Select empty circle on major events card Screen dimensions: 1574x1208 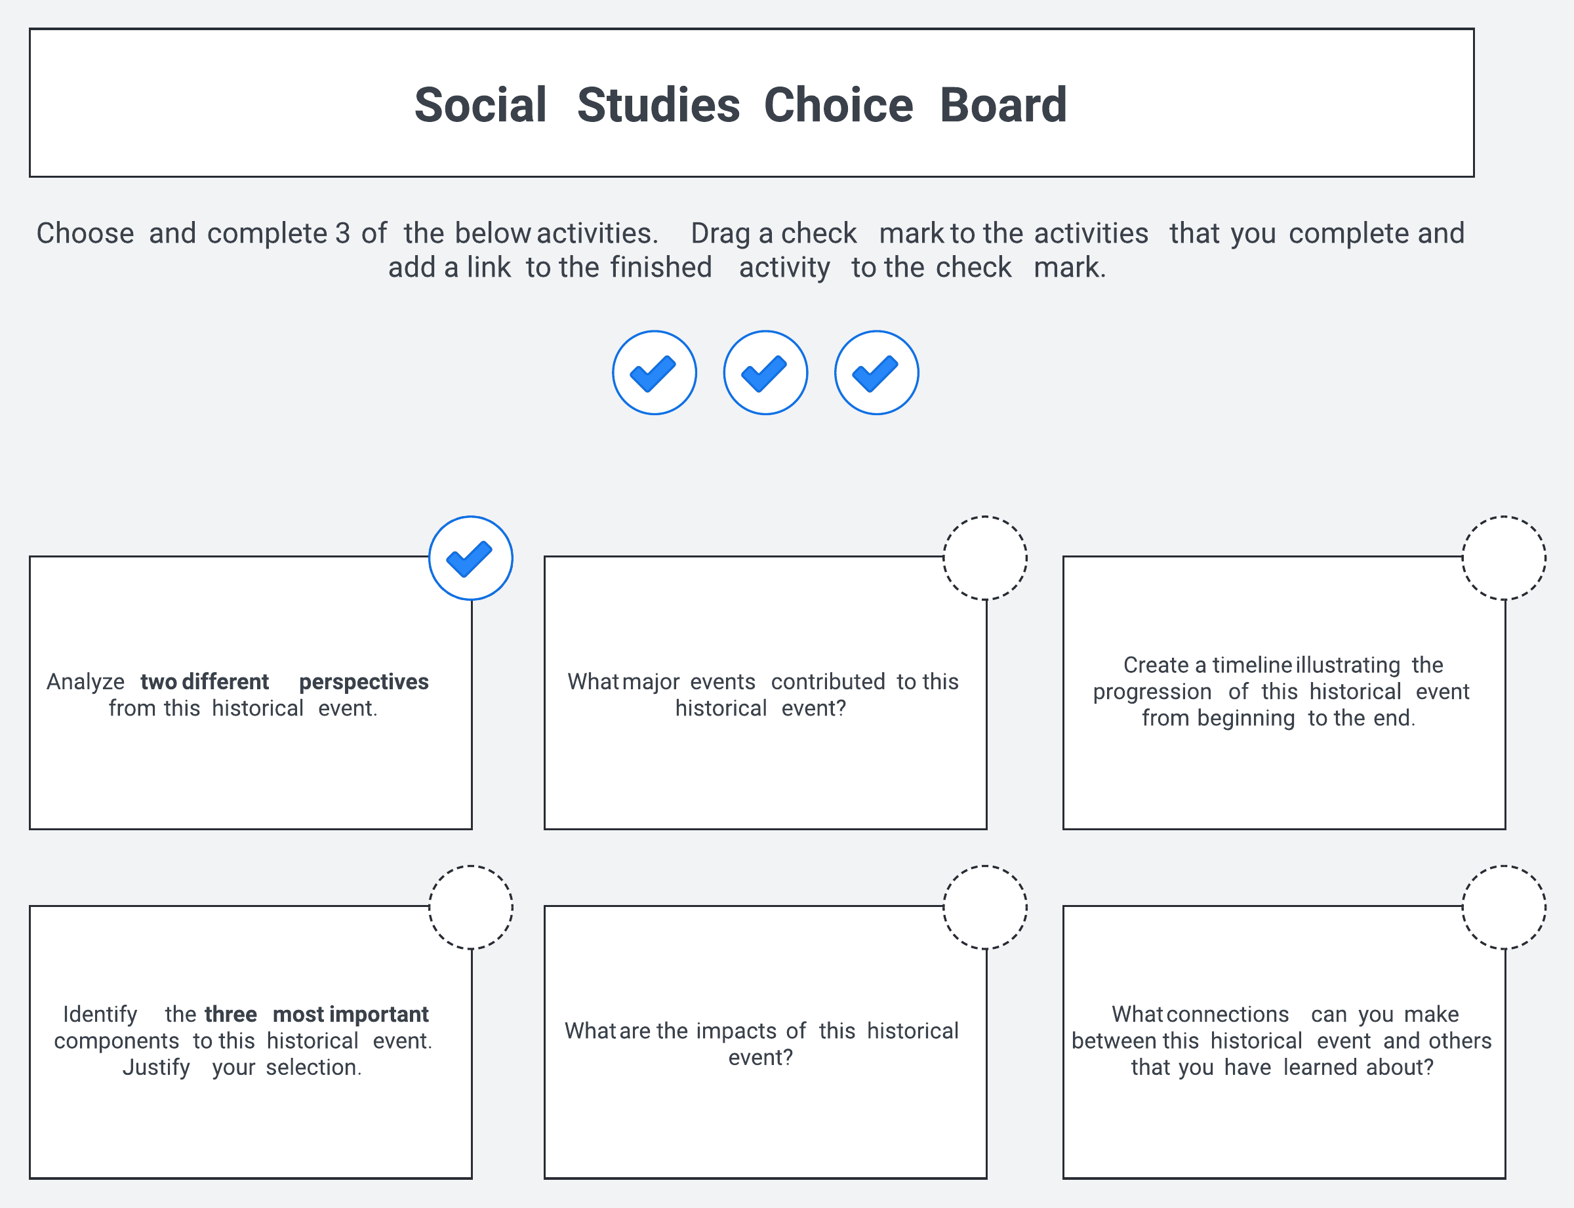pos(984,558)
